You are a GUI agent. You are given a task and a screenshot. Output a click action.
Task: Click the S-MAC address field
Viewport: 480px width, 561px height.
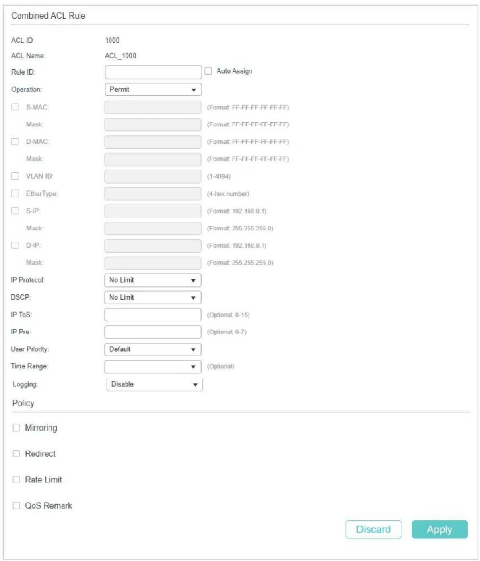(153, 107)
